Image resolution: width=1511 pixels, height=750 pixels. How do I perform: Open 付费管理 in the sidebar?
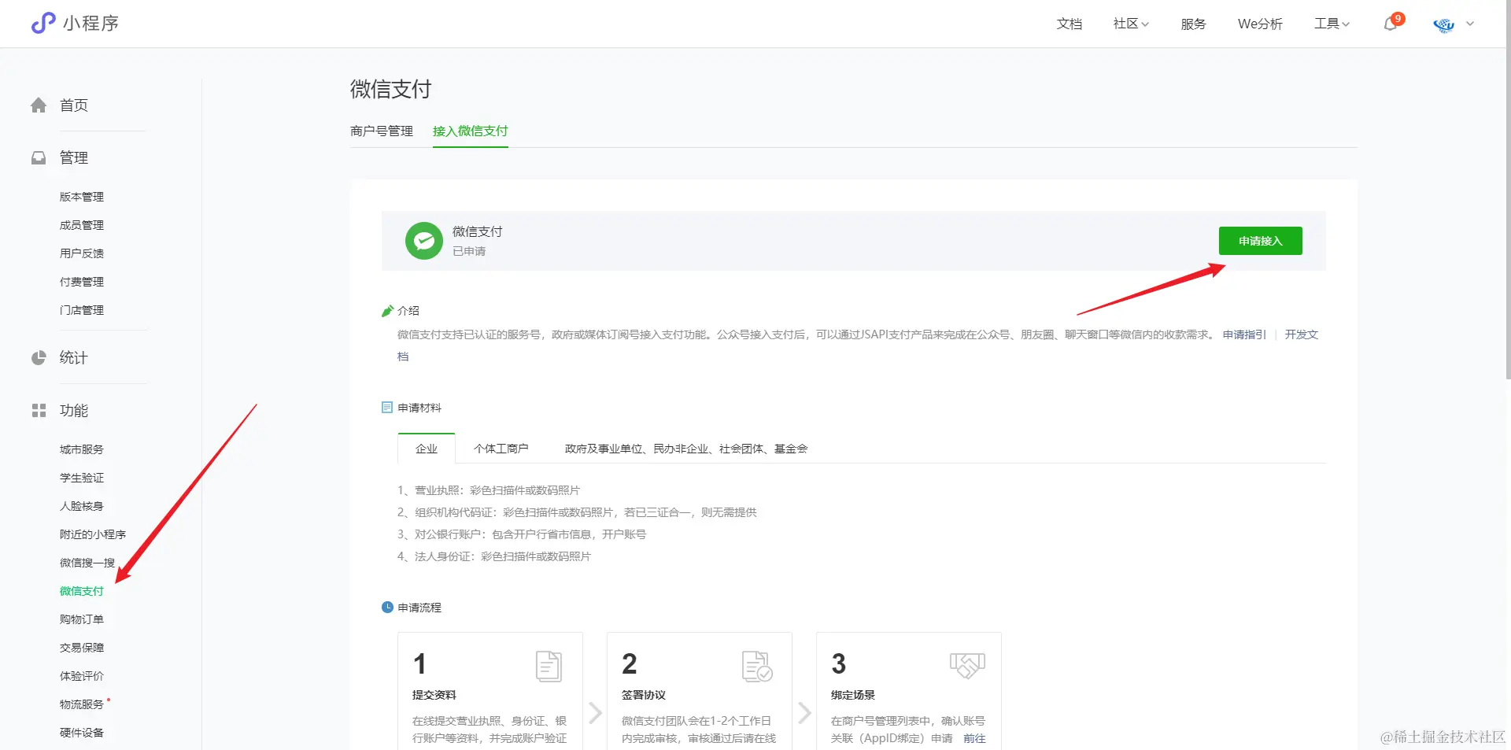[82, 282]
